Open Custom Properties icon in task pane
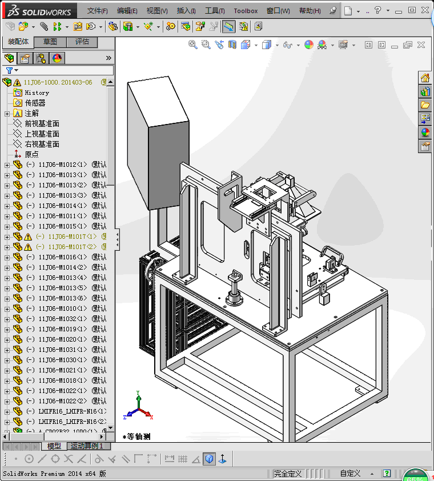This screenshot has height=481, width=434. [425, 146]
